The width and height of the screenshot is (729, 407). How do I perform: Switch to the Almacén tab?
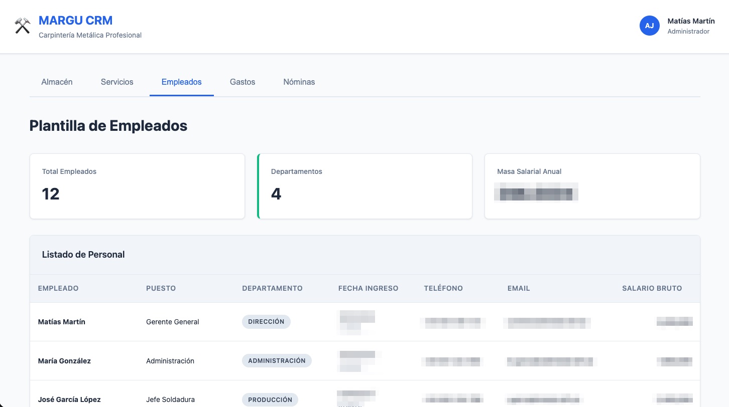tap(57, 82)
